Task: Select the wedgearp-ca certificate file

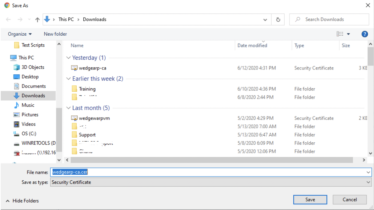Action: pos(92,68)
